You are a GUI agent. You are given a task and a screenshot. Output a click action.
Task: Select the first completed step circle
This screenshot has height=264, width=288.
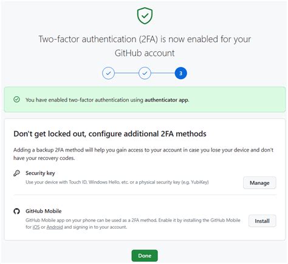[x=108, y=73]
